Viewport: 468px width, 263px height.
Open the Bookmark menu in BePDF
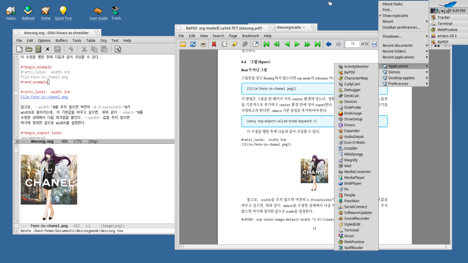click(x=250, y=36)
